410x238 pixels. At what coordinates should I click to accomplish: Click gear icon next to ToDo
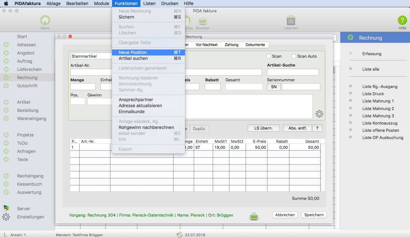click(6, 143)
